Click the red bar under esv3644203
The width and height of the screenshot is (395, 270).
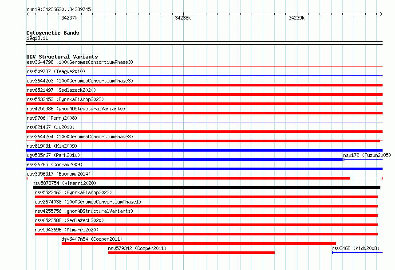tap(204, 85)
